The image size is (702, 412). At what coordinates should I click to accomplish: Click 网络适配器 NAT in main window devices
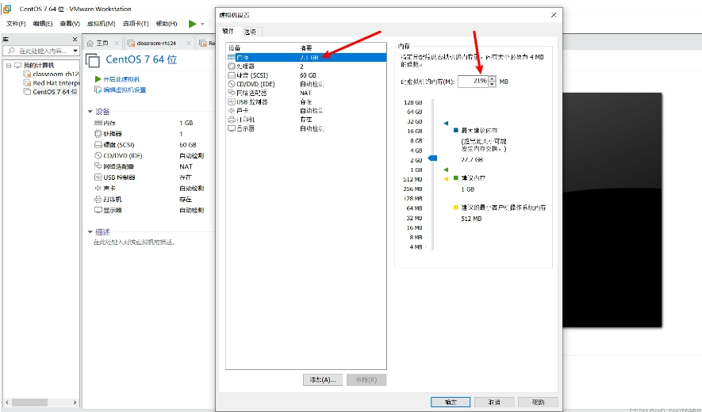pos(144,166)
